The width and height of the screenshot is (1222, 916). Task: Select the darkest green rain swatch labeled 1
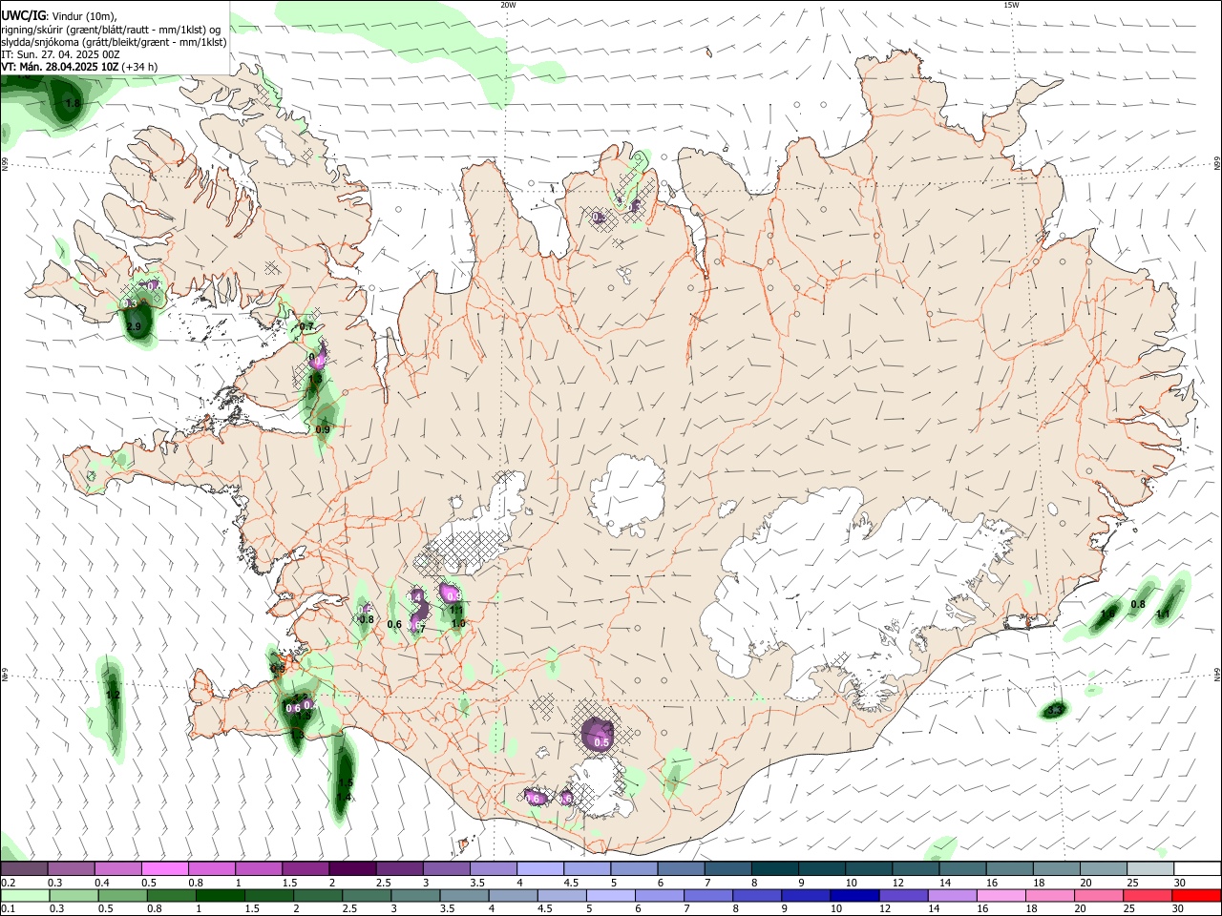(220, 895)
